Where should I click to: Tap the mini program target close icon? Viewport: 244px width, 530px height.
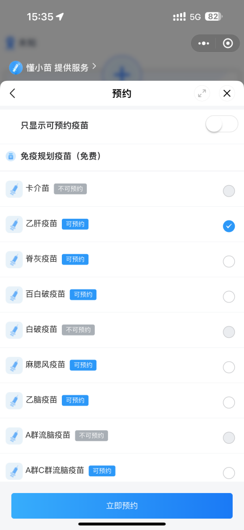click(x=228, y=43)
